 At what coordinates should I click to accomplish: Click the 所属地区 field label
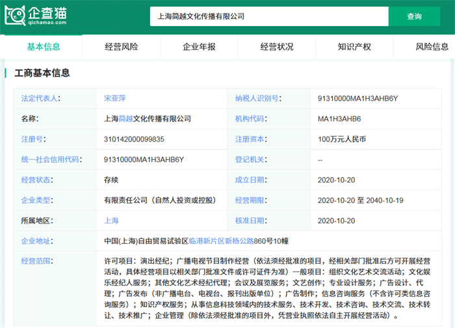[36, 220]
